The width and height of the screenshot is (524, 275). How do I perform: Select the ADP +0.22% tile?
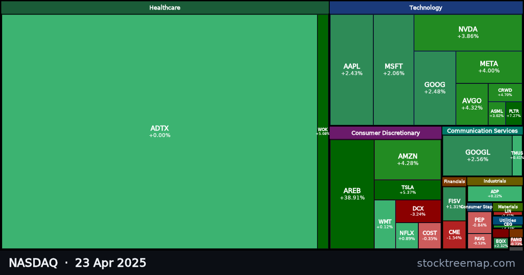pos(495,194)
